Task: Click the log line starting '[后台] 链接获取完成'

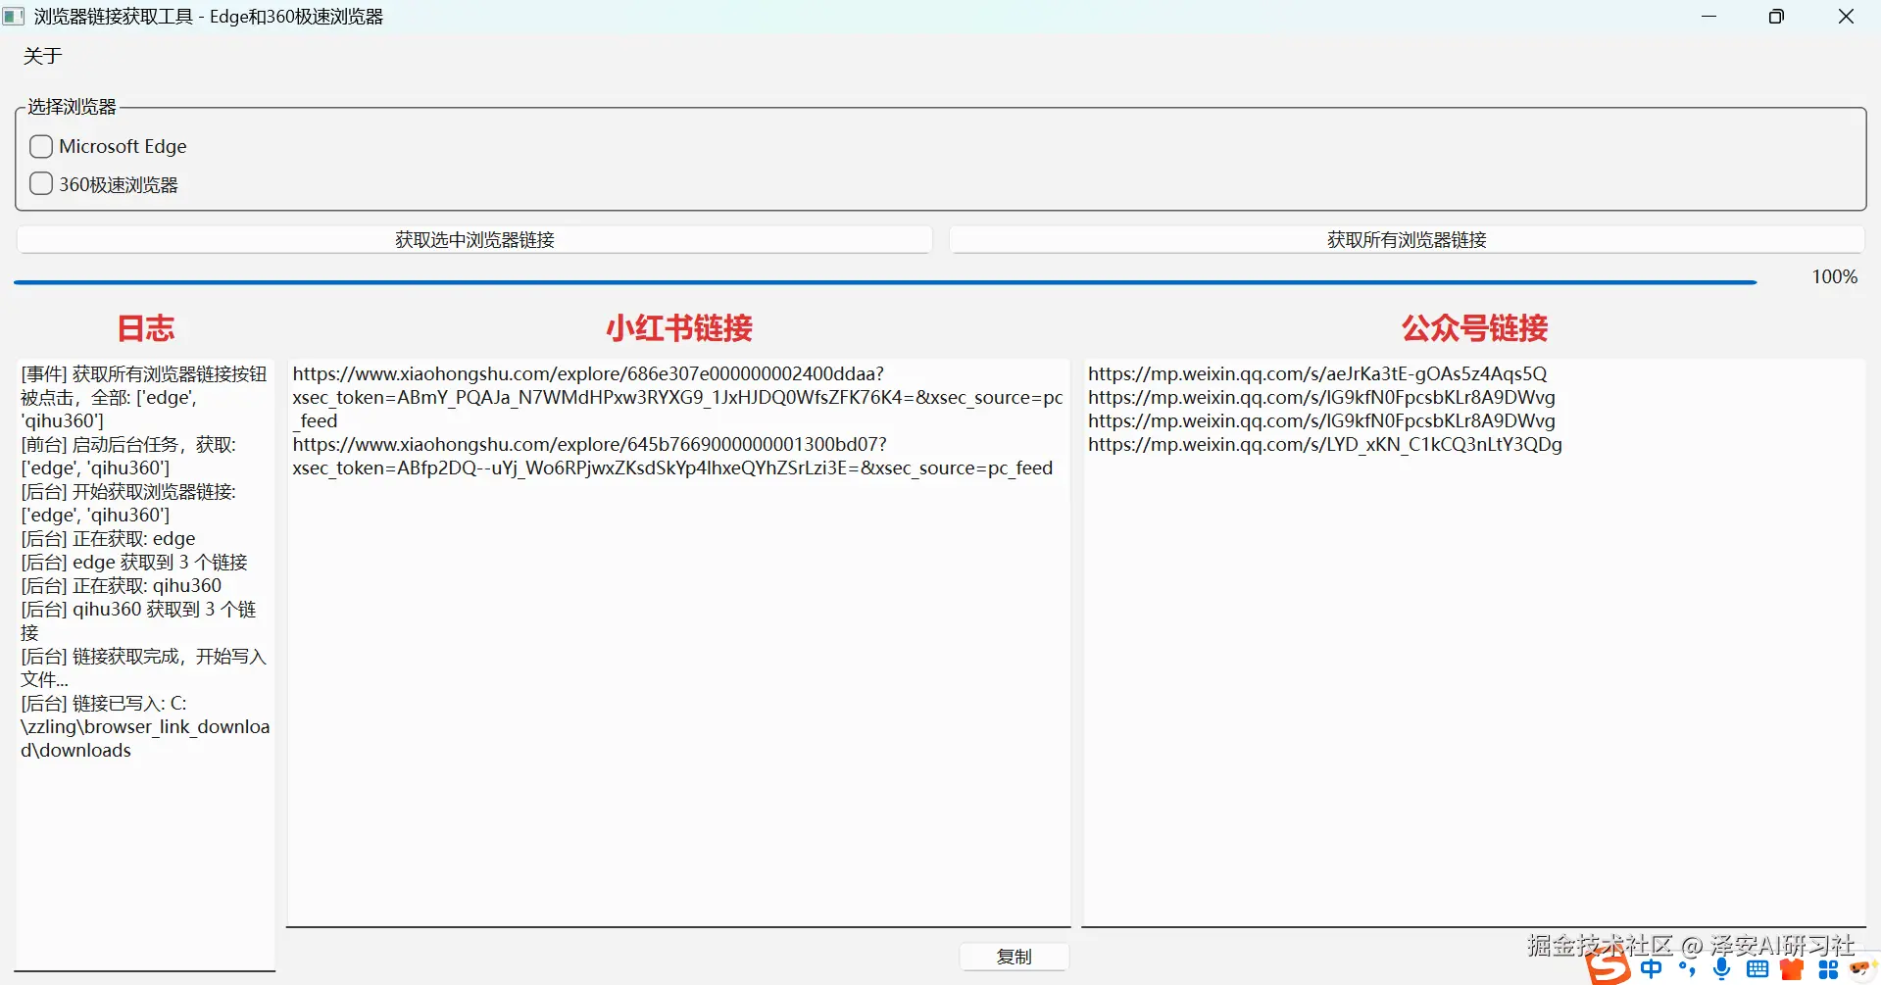Action: click(143, 667)
